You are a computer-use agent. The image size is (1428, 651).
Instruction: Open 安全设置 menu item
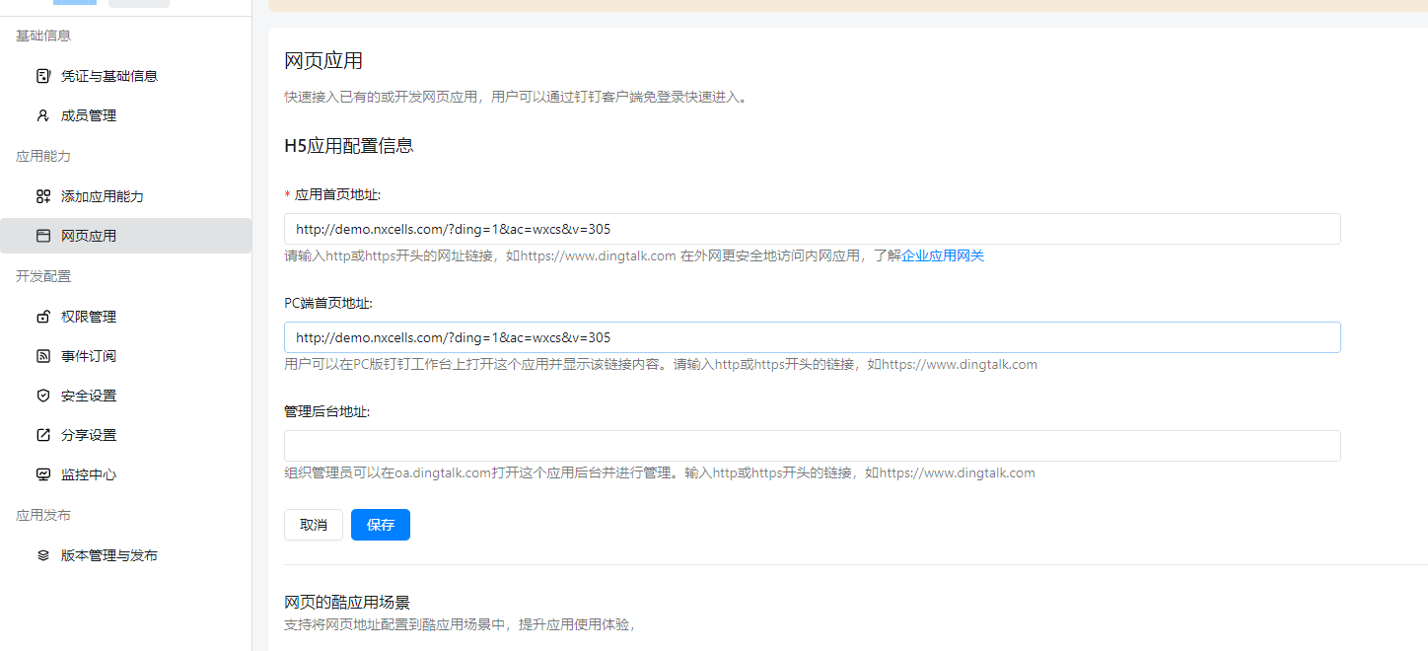pyautogui.click(x=89, y=396)
